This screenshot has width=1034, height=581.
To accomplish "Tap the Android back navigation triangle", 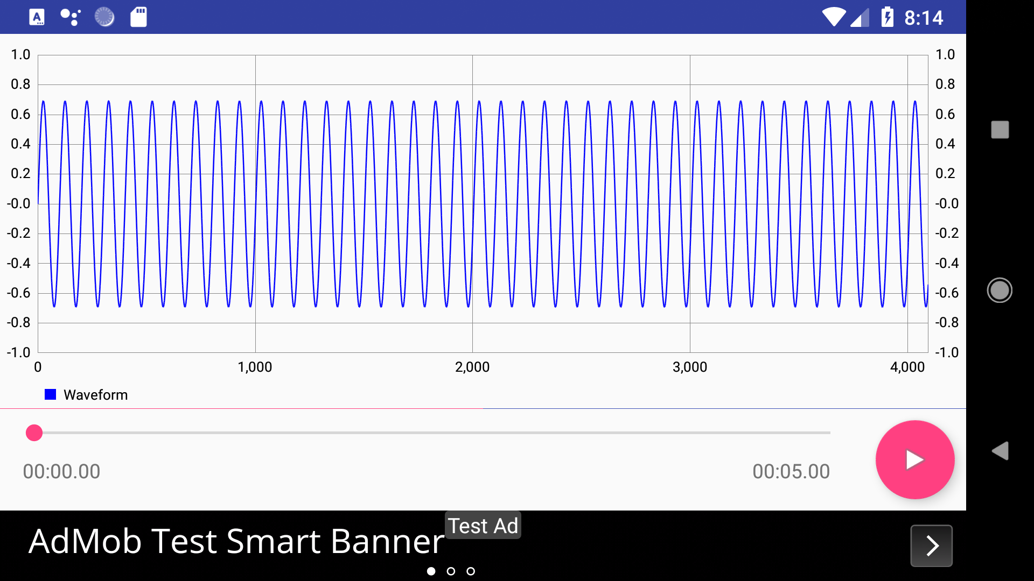I will (1000, 451).
